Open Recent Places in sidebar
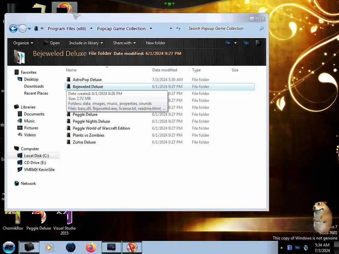Screen dimensions: 339x254 tap(36, 93)
